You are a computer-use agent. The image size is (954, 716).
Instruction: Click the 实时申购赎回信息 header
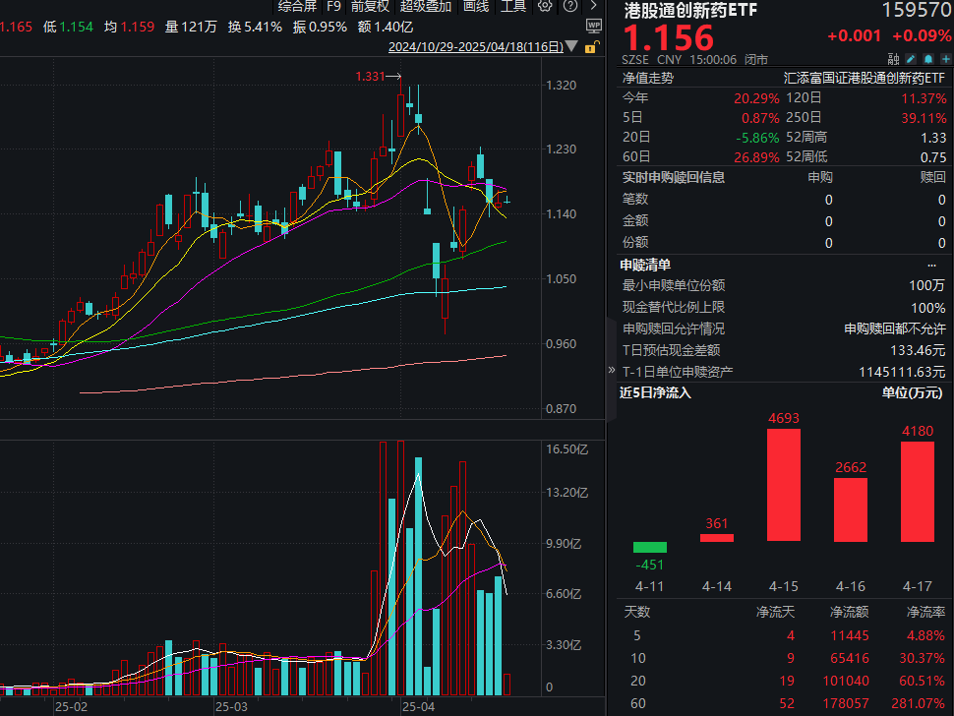pos(674,177)
